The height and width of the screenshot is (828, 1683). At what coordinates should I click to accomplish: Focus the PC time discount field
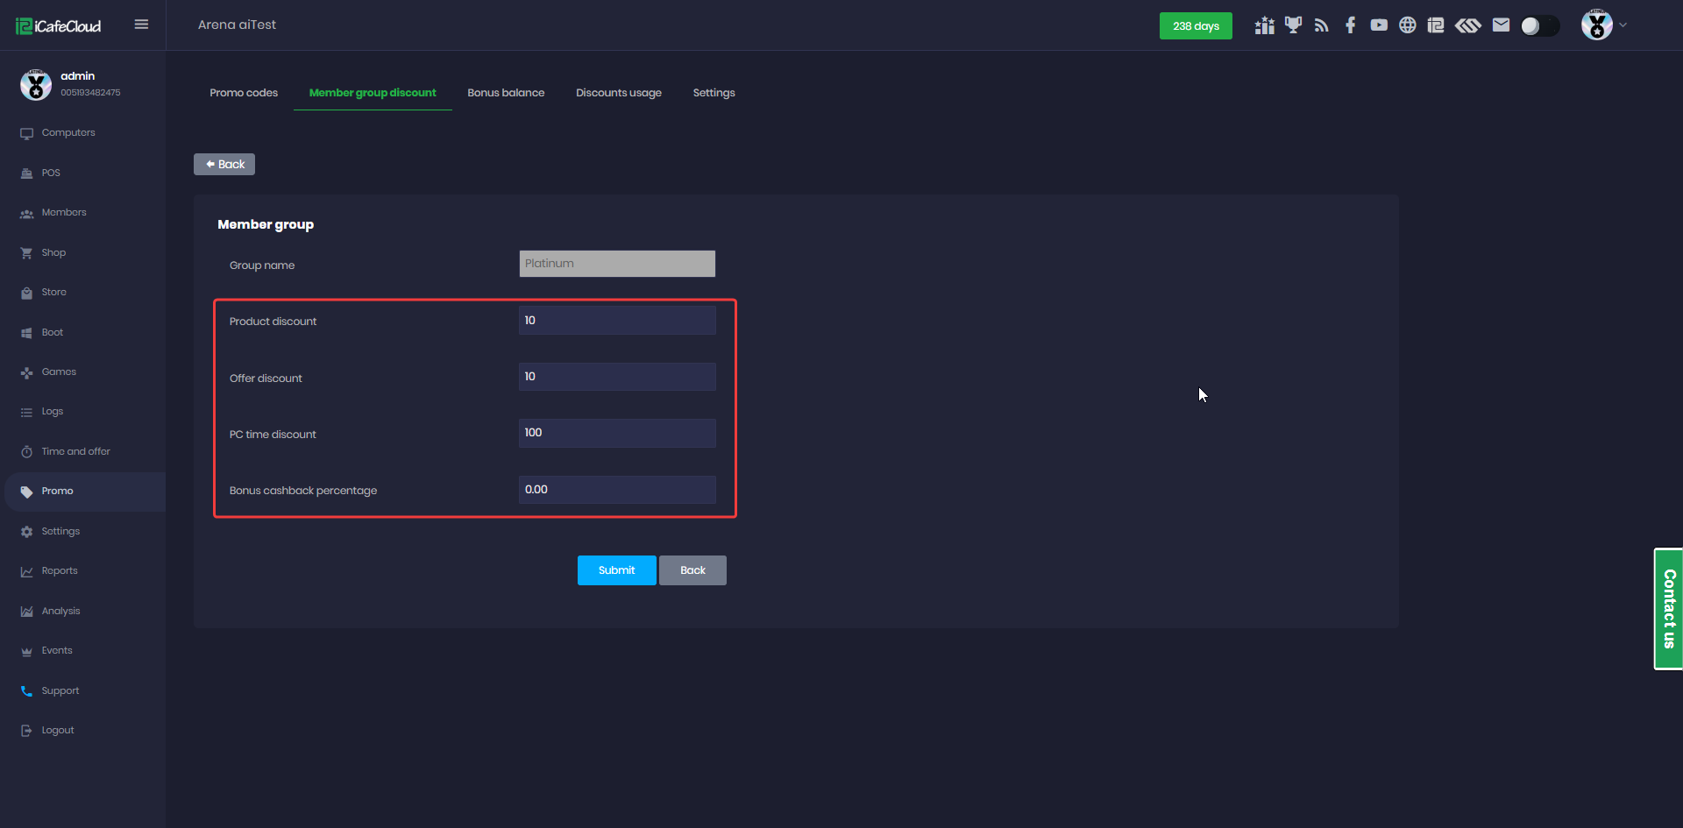[x=617, y=433]
